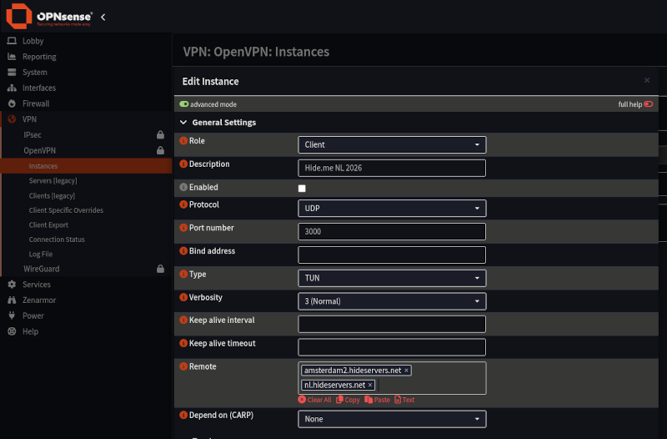Open the Protocol dropdown showing UDP
The width and height of the screenshot is (667, 439).
pos(392,208)
